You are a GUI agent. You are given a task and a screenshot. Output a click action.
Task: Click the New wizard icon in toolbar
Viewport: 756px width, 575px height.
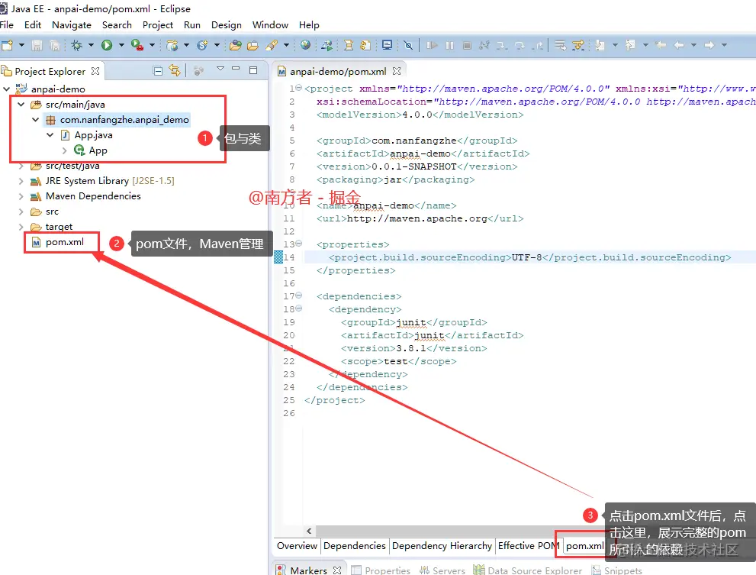click(7, 45)
